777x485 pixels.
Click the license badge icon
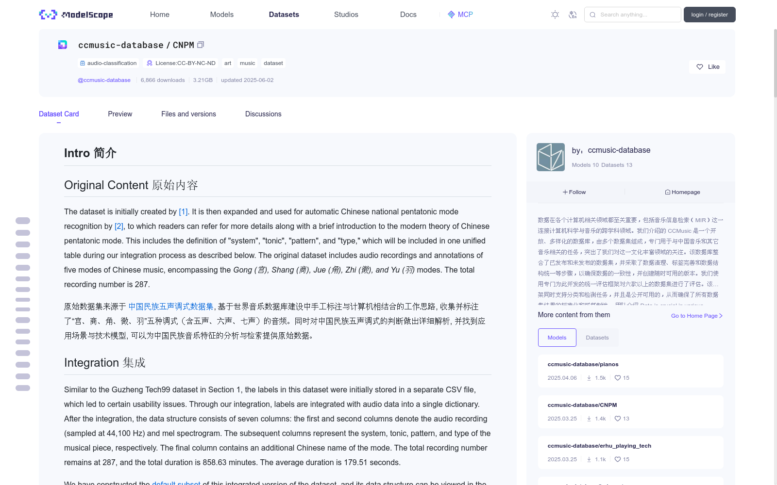(x=150, y=63)
